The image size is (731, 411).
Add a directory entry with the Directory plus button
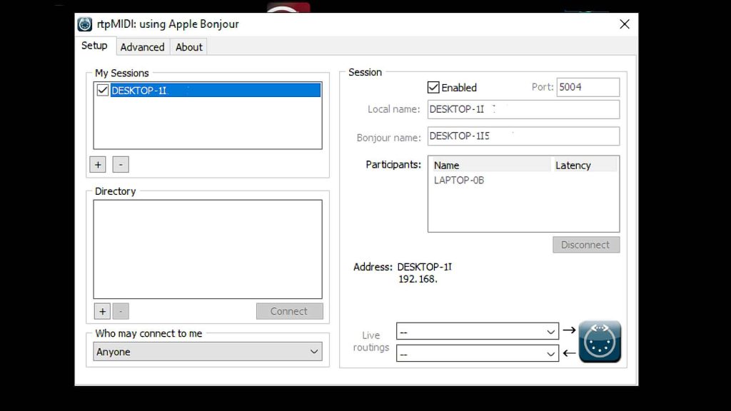102,311
